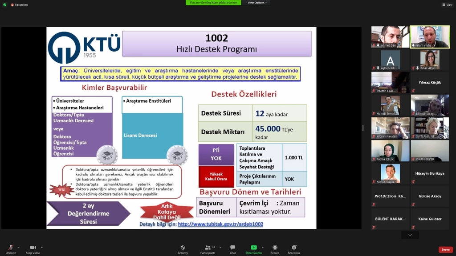Screen dimensions: 456x256
Task: Toggle Stop Video camera button
Action: (x=33, y=249)
